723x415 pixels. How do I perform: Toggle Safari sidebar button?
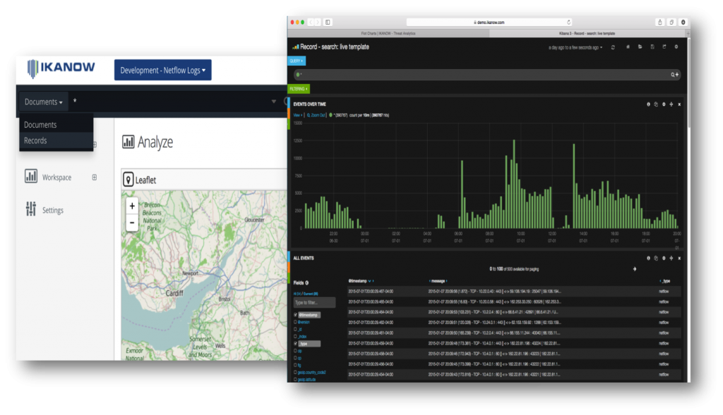pos(328,22)
